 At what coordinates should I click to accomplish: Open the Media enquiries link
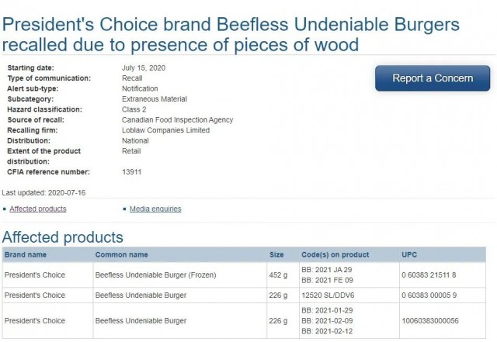click(155, 209)
